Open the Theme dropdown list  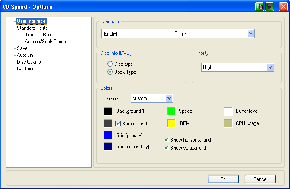(x=169, y=98)
